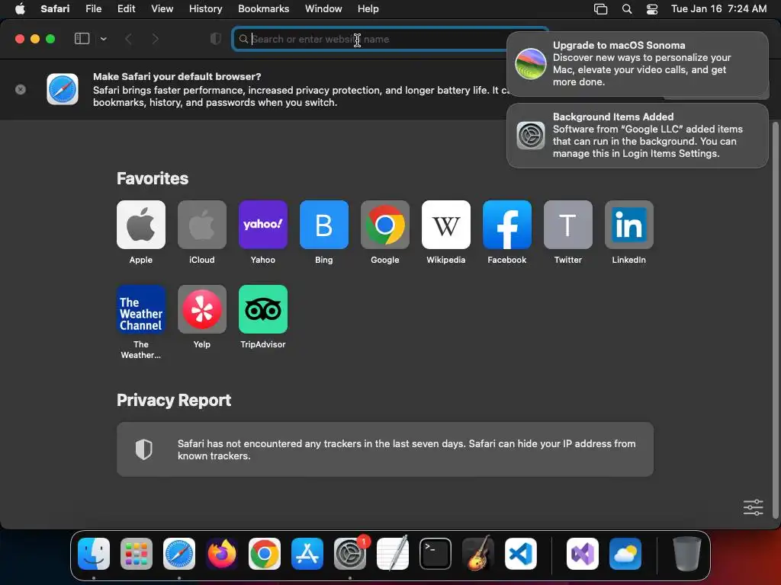Viewport: 781px width, 585px height.
Task: Expand the tab group chevron beside sidebar
Action: [103, 39]
